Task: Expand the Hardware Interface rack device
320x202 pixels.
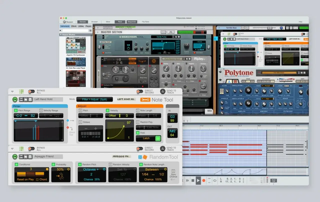Action: 98,28
